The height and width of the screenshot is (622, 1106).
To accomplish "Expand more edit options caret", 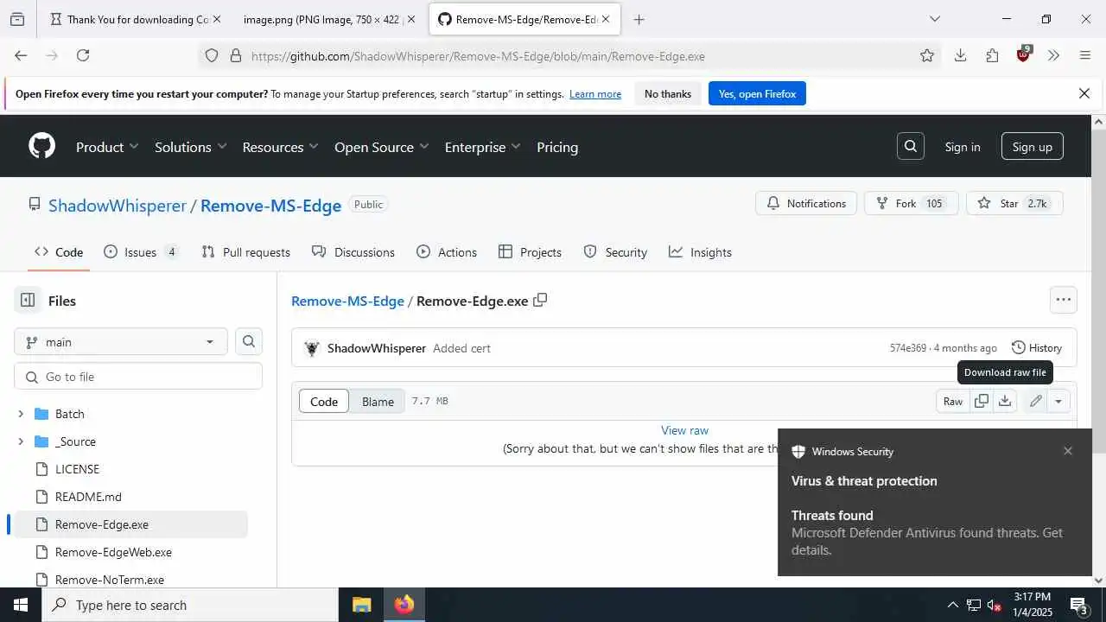I will [1058, 401].
